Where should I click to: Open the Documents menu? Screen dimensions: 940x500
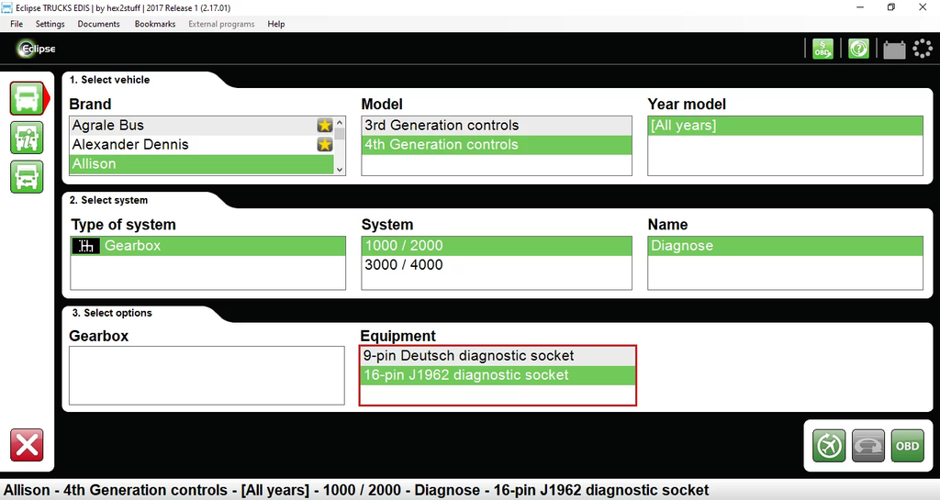point(98,24)
